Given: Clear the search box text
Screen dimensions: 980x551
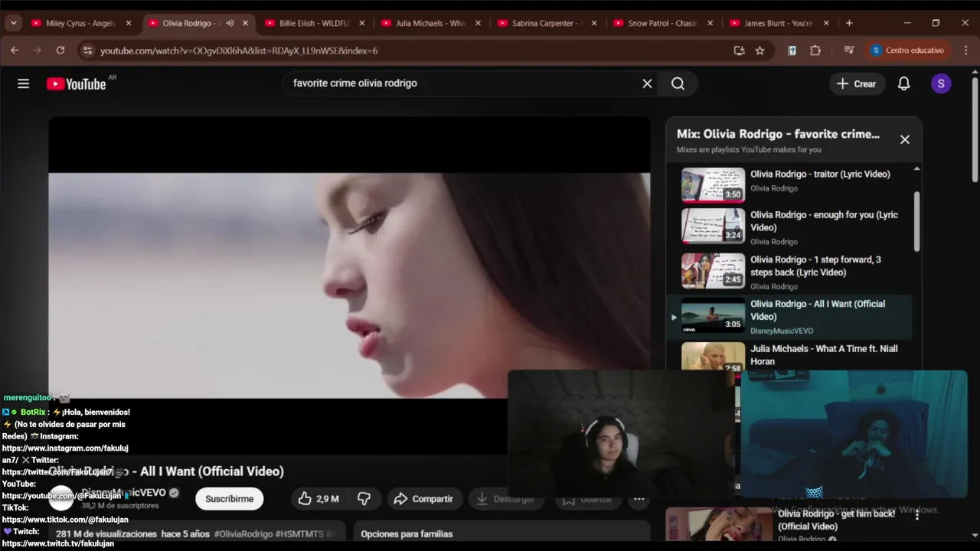Looking at the screenshot, I should (647, 83).
